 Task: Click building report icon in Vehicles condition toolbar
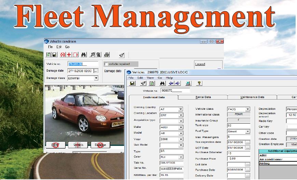[98, 55]
